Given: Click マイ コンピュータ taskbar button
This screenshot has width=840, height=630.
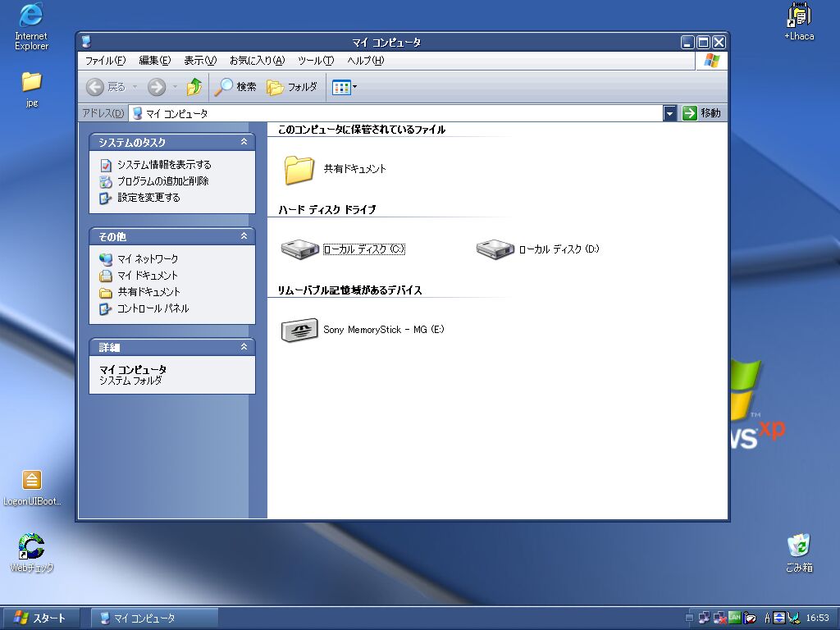Looking at the screenshot, I should 154,619.
